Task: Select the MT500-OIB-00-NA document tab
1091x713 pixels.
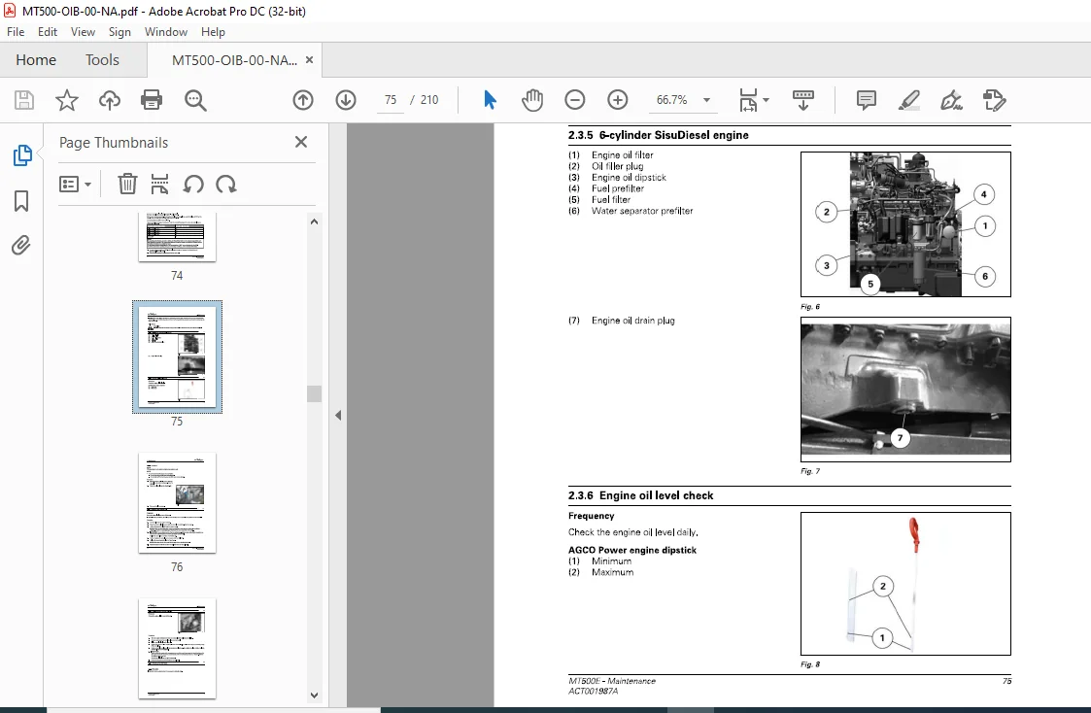Action: (x=234, y=60)
